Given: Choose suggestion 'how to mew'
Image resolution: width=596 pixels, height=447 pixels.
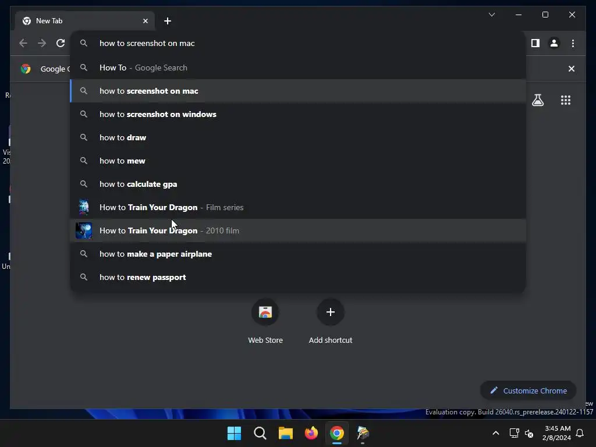Looking at the screenshot, I should pos(299,161).
